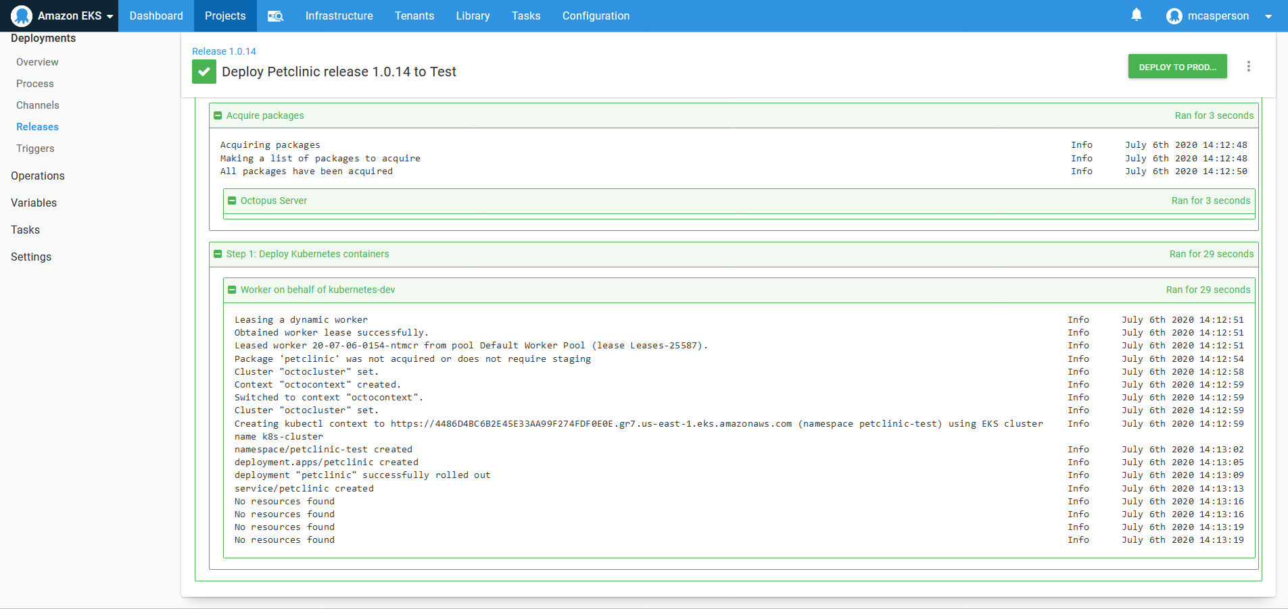Open the project search icon in top bar
The image size is (1288, 609).
(276, 16)
